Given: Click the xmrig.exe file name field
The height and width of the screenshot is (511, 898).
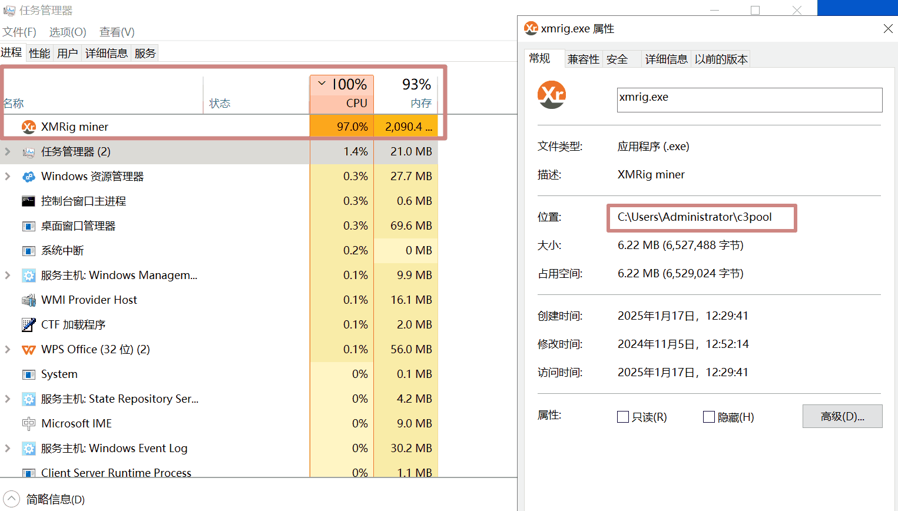Looking at the screenshot, I should click(749, 99).
